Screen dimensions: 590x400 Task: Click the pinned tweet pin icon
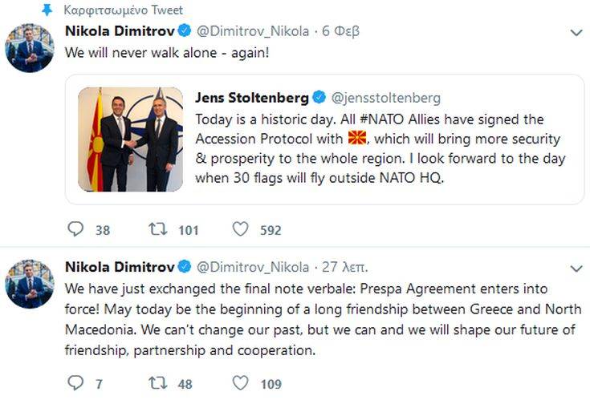pos(46,10)
